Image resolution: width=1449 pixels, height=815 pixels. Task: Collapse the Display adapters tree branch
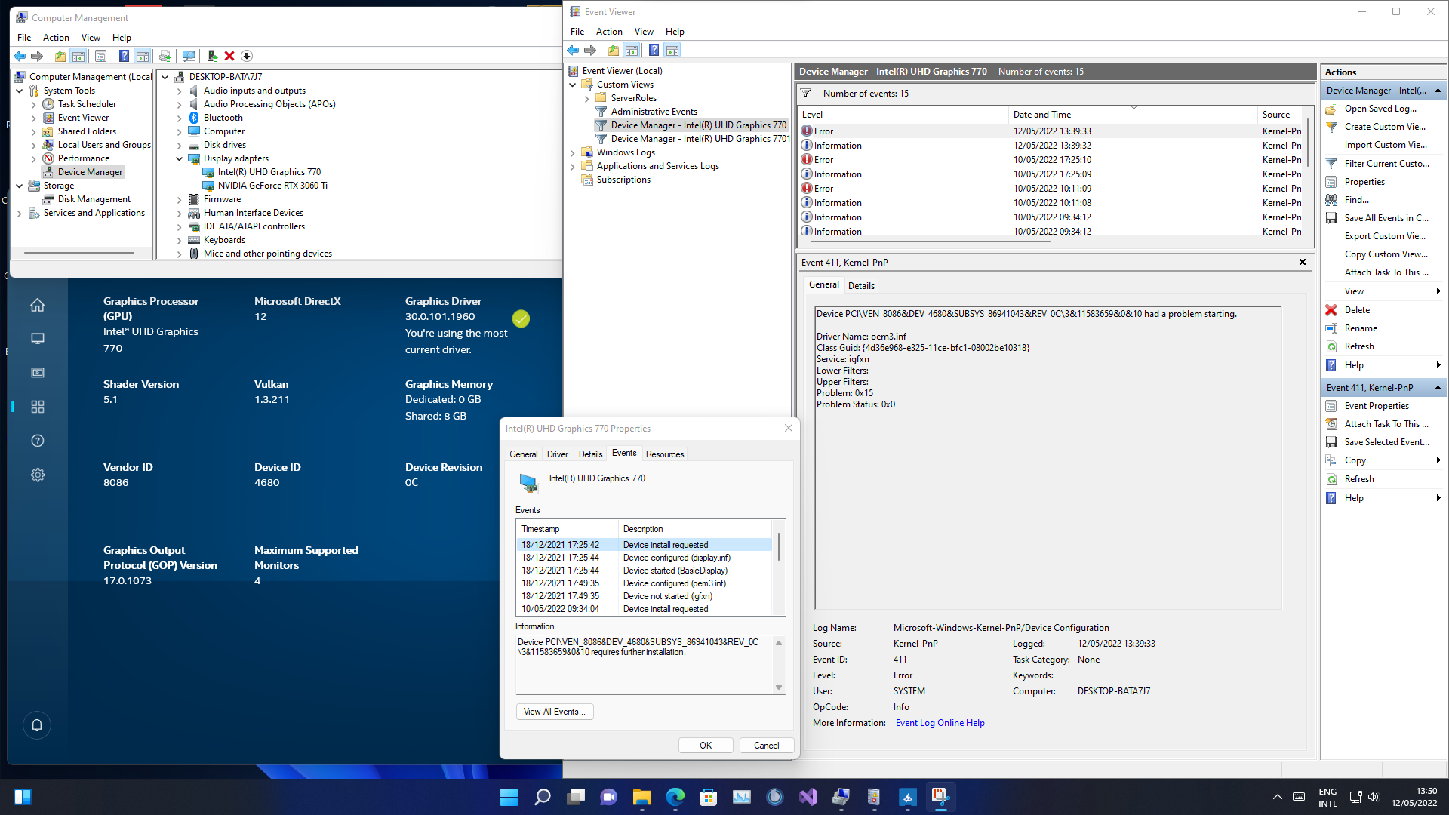(x=179, y=158)
